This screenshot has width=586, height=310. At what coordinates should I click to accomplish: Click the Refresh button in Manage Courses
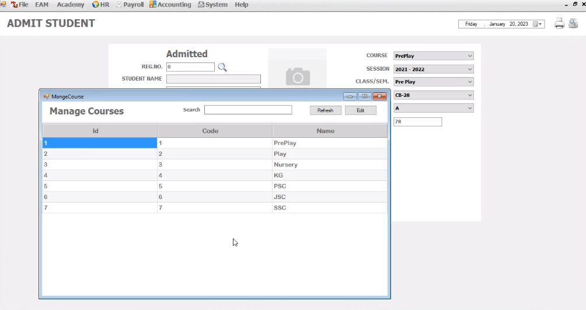(326, 110)
